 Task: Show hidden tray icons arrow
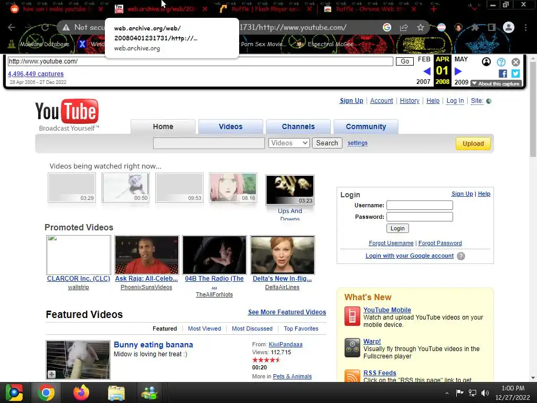447,393
